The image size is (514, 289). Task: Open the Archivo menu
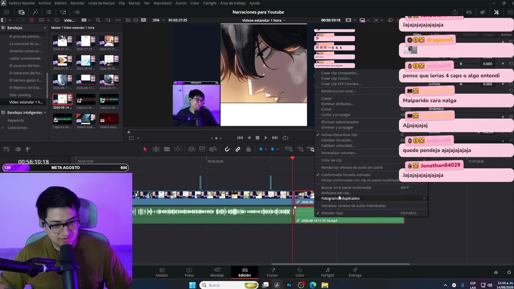[45, 3]
